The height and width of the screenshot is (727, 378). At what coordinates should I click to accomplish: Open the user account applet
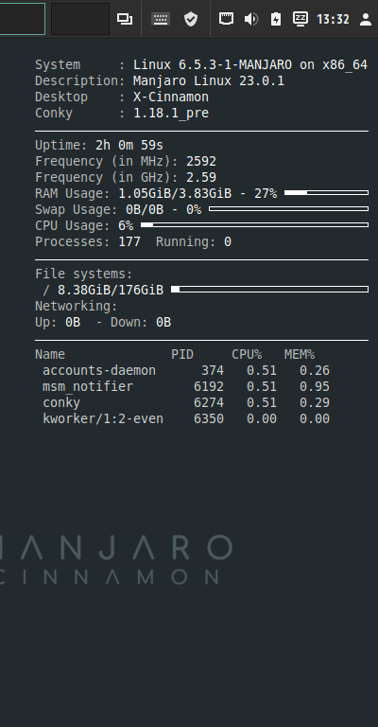point(366,19)
